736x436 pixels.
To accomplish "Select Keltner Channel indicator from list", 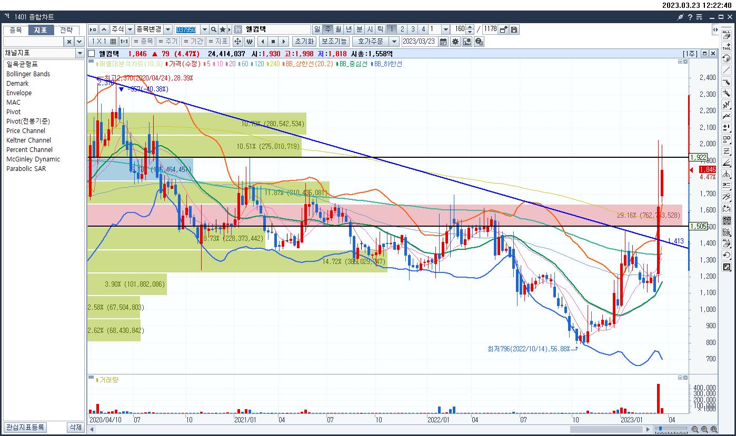I will (x=29, y=140).
